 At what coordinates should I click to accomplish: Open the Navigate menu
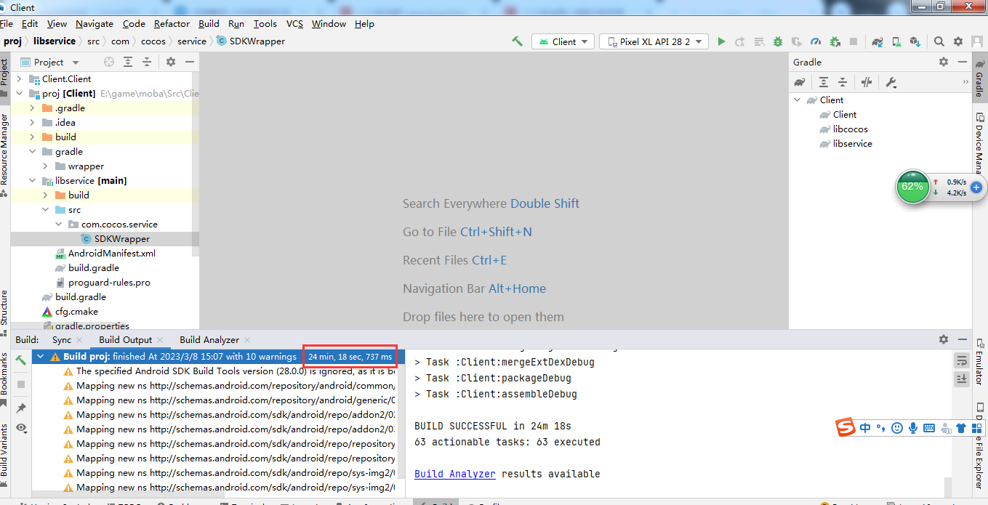(95, 24)
